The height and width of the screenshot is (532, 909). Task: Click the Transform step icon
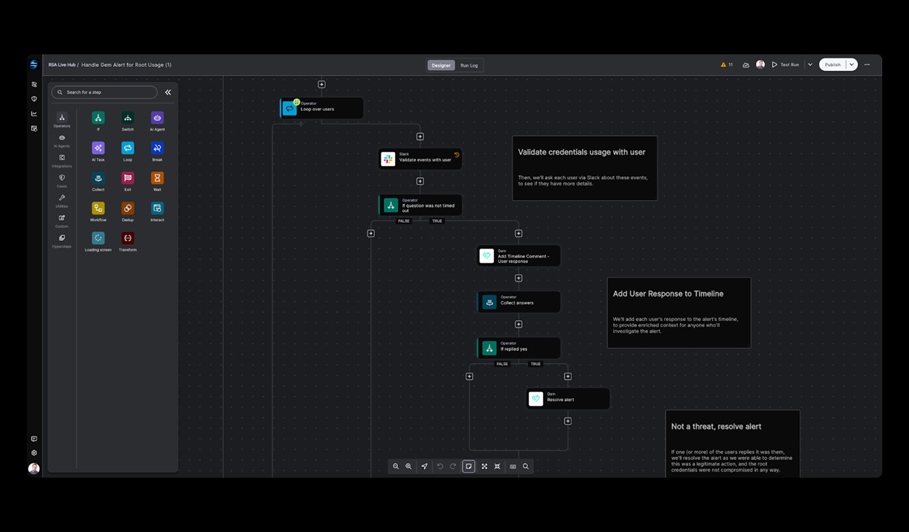point(127,238)
